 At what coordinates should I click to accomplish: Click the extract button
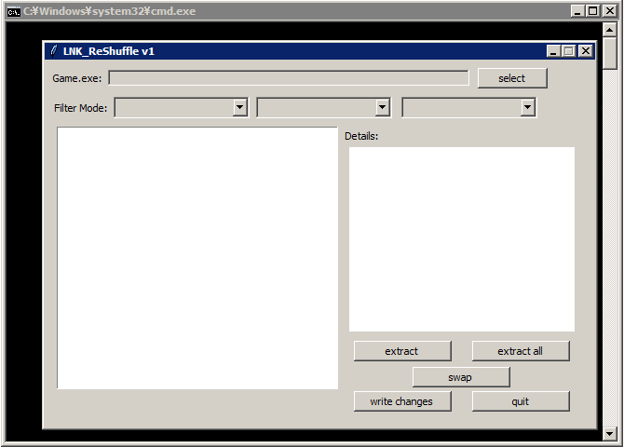[402, 351]
